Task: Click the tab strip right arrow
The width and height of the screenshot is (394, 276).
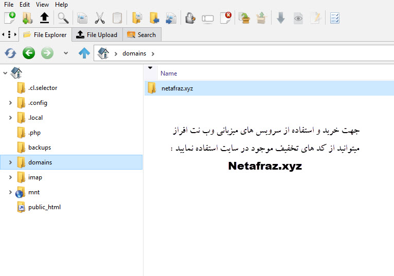Action: 15,34
